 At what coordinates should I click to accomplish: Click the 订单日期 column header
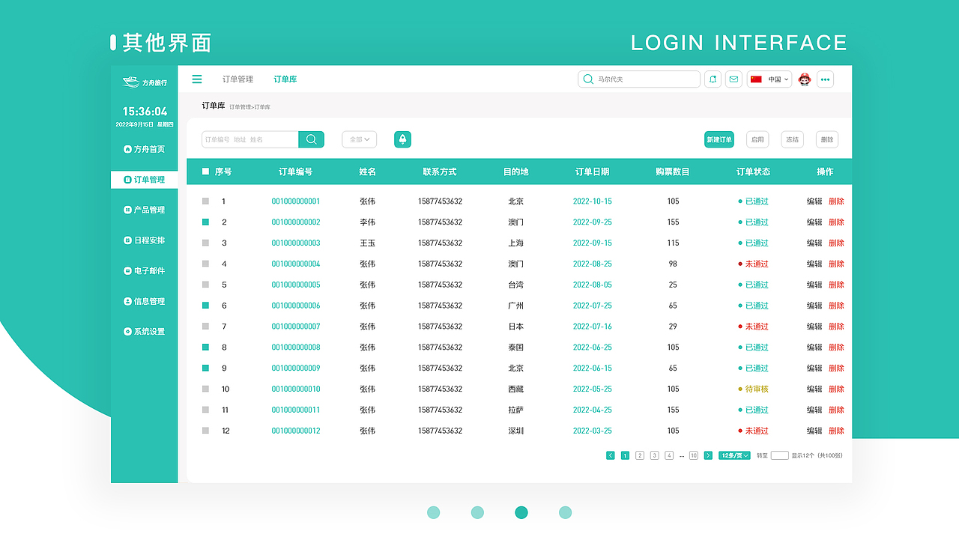point(593,172)
